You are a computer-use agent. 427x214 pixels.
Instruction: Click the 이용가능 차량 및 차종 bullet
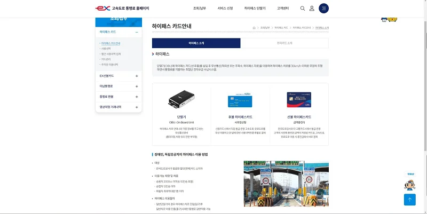coord(167,176)
